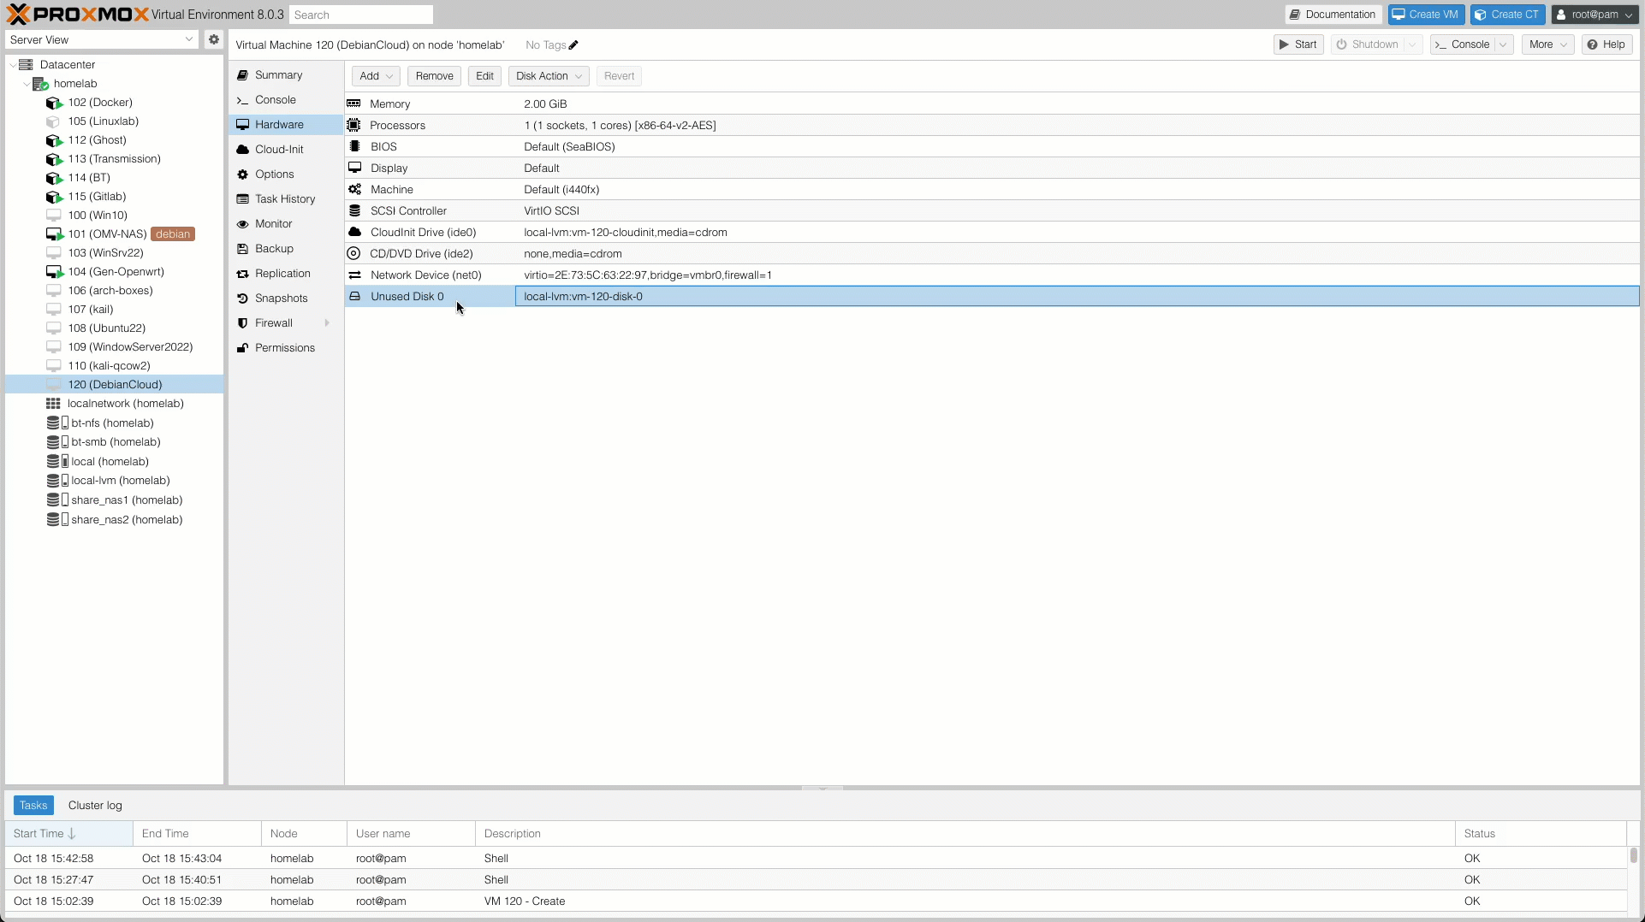Open the Server View settings gear
Viewport: 1645px width, 922px height.
coord(214,39)
